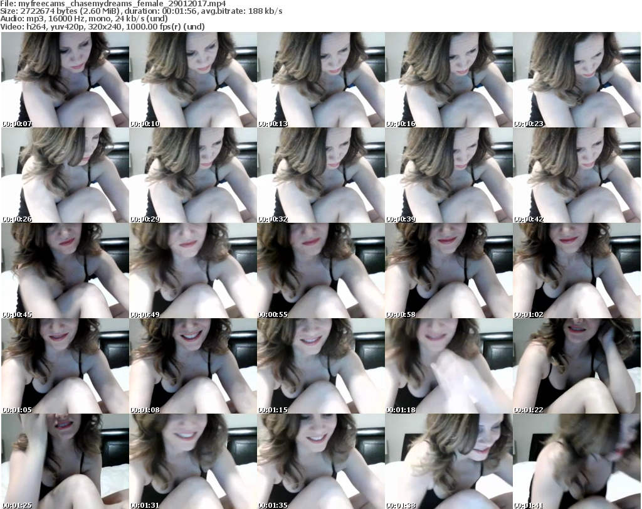Click the 00:01:41 preview image
The image size is (642, 509).
[x=577, y=461]
